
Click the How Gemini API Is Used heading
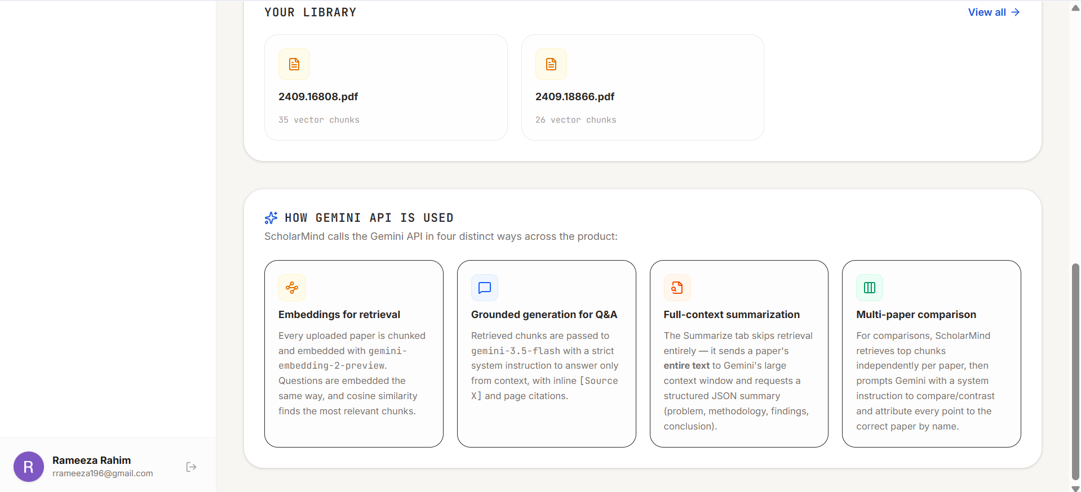click(x=369, y=218)
